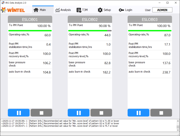Click ESLOB01 base pressure check label
Screen dimensions: 180x136
[17, 64]
